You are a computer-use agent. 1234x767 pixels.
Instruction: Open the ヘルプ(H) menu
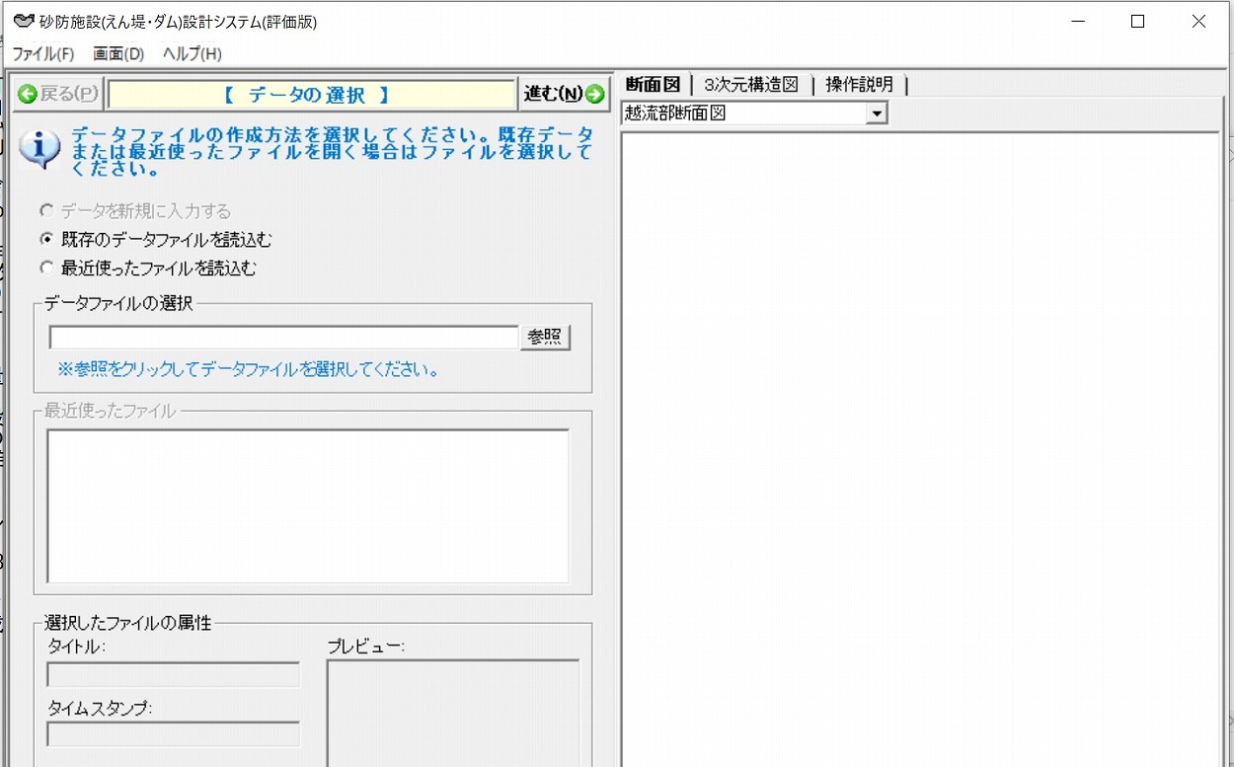point(190,54)
